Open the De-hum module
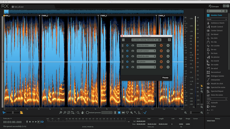Image resolution: width=230 pixels, height=129 pixels. [212, 53]
